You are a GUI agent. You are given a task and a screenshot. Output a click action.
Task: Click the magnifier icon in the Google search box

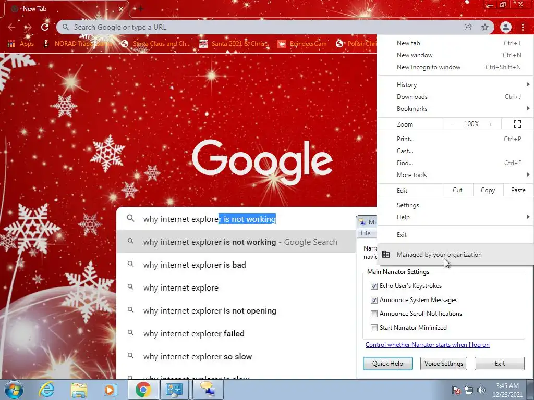click(131, 218)
